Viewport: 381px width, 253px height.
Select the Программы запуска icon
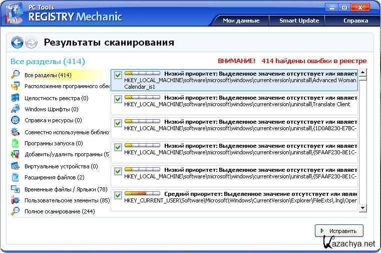pos(16,143)
